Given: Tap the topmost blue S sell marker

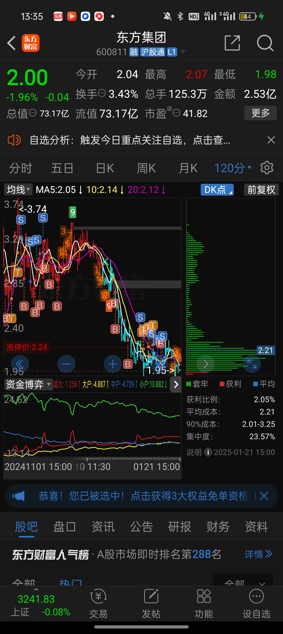Looking at the screenshot, I should coord(43,218).
